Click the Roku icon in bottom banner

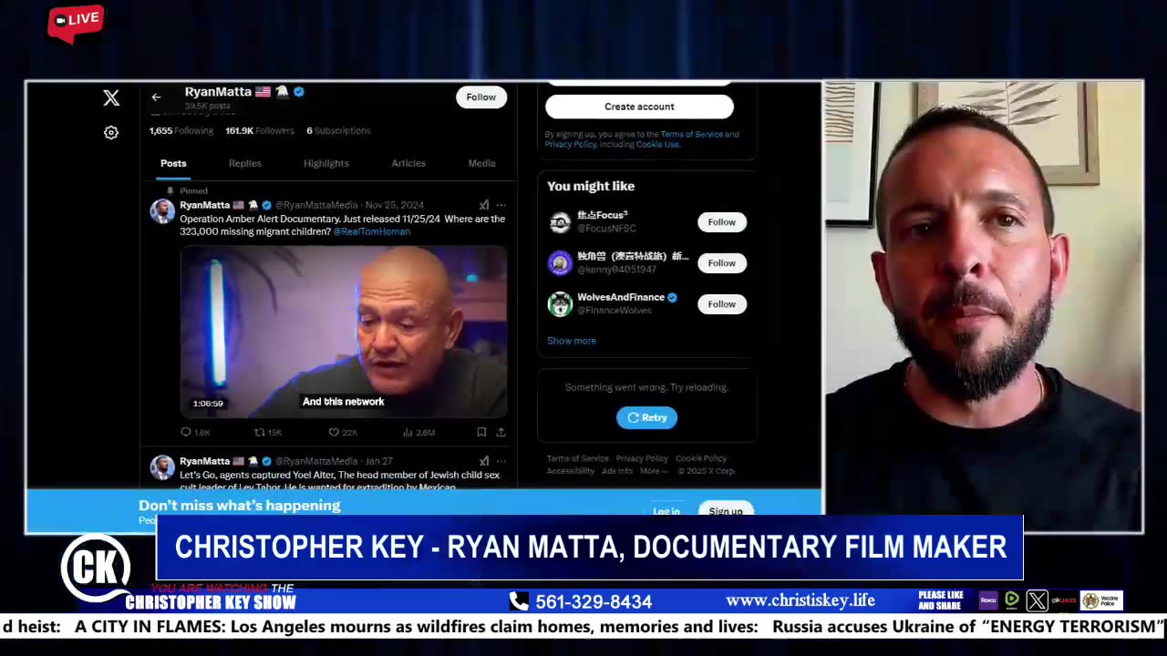click(988, 600)
